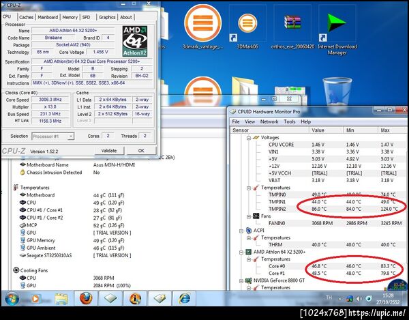Switch to the Caches tab in CPU-Z

(26, 17)
